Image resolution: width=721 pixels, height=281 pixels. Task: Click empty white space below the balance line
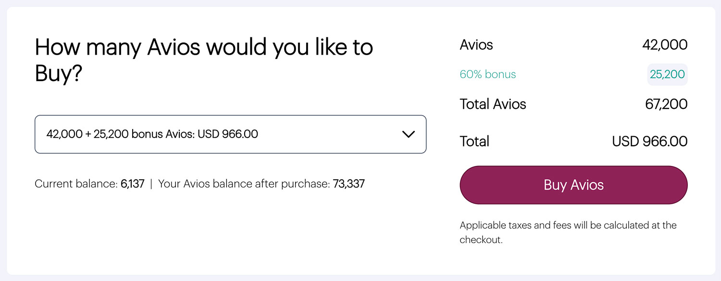click(x=216, y=230)
